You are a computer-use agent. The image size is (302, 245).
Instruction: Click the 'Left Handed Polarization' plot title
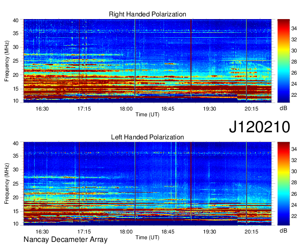[x=147, y=137]
